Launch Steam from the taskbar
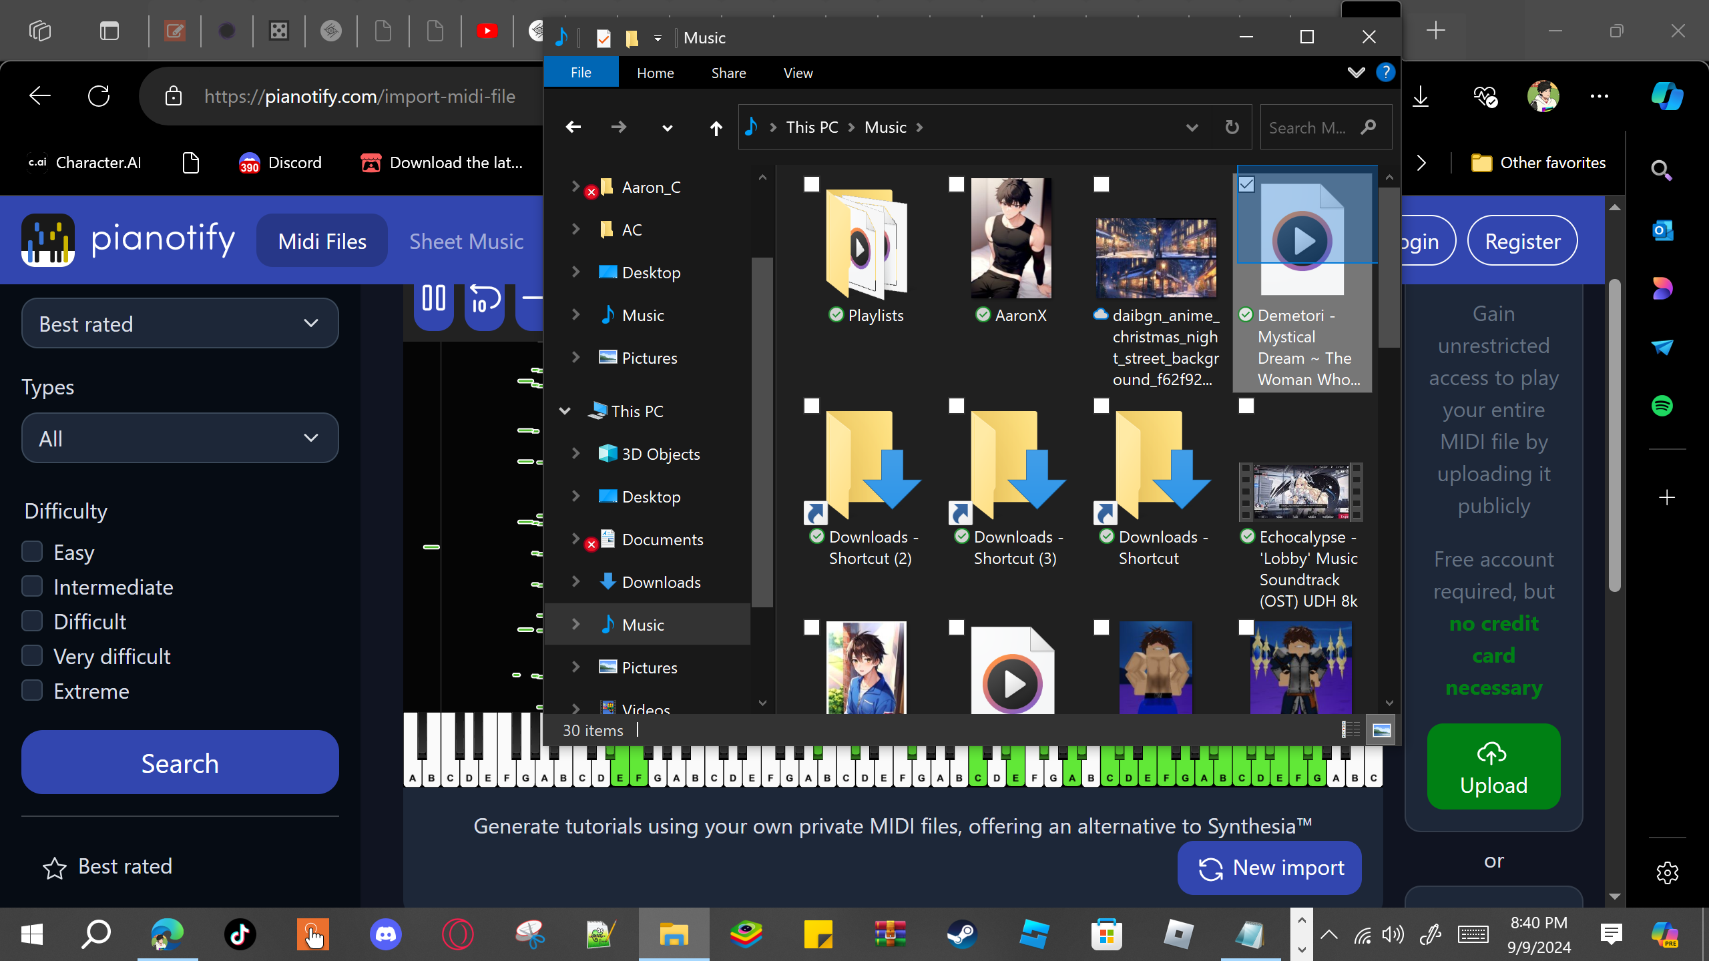1709x961 pixels. [962, 934]
